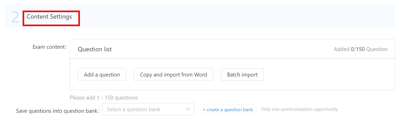
Task: Click the Question list panel title
Action: (x=95, y=49)
